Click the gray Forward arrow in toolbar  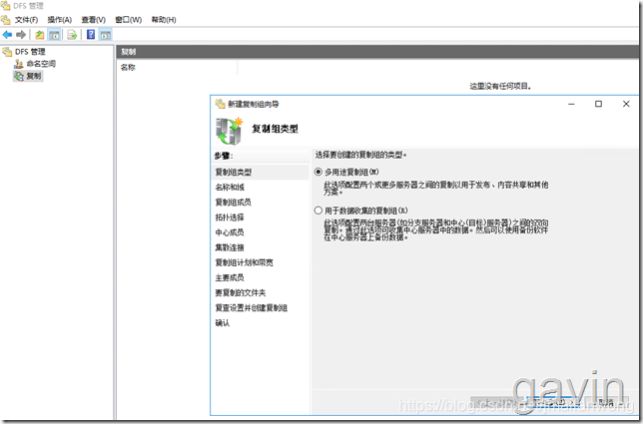21,35
